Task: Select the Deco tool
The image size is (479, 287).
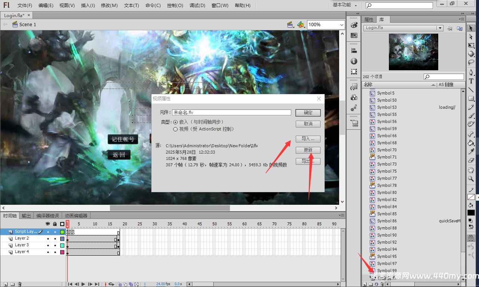Action: (x=471, y=124)
